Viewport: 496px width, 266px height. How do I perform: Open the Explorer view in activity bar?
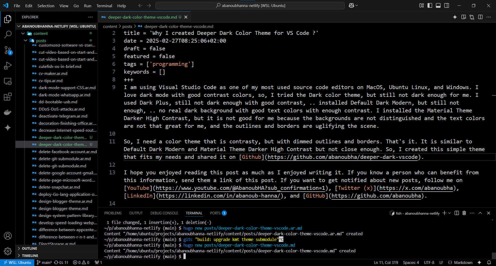(x=8, y=19)
